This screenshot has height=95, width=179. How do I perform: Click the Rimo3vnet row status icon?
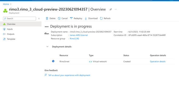[x=53, y=61]
